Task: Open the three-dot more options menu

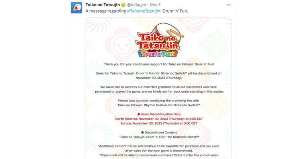Action: pos(228,5)
